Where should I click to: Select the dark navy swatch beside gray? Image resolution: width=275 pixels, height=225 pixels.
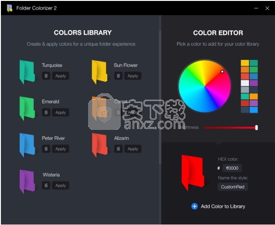click(x=254, y=90)
